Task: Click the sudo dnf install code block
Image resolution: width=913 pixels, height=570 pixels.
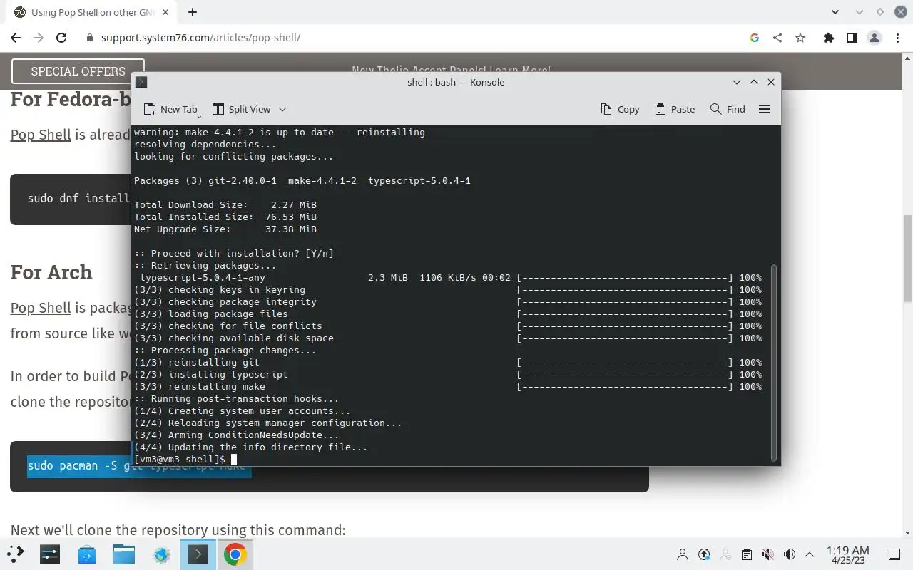Action: tap(71, 198)
